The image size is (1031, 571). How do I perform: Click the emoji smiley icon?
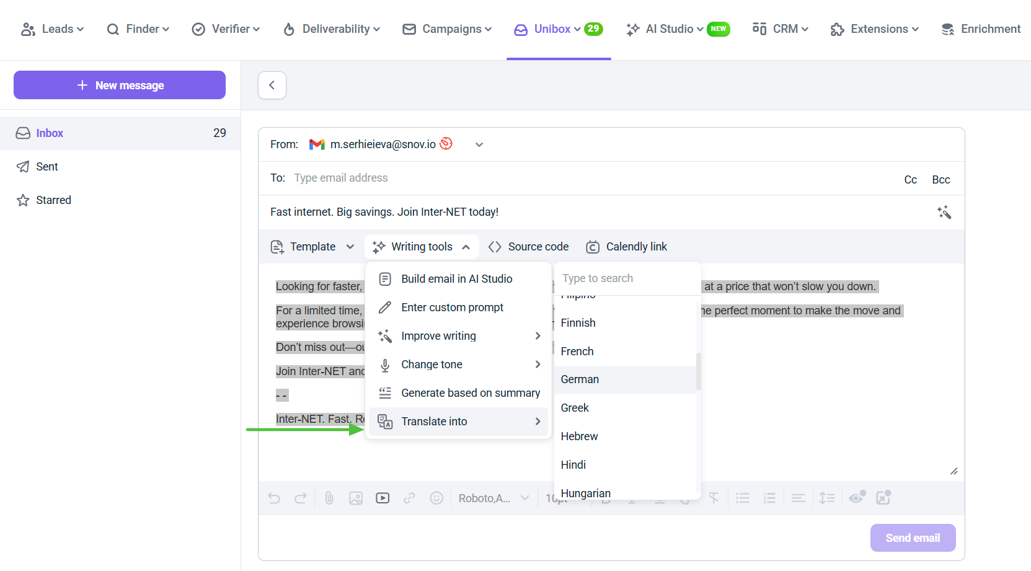point(436,498)
